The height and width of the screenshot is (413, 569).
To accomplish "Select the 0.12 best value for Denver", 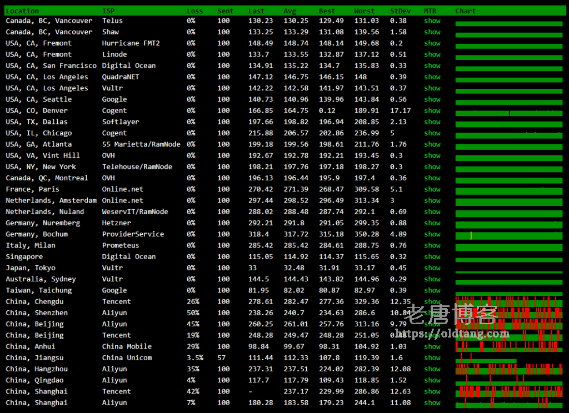I will tap(327, 110).
